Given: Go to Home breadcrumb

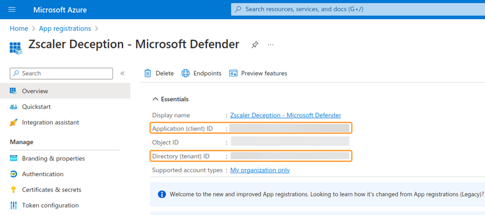Looking at the screenshot, I should click(x=19, y=29).
